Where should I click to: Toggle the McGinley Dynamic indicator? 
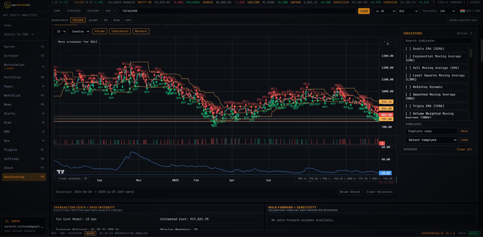click(436, 87)
